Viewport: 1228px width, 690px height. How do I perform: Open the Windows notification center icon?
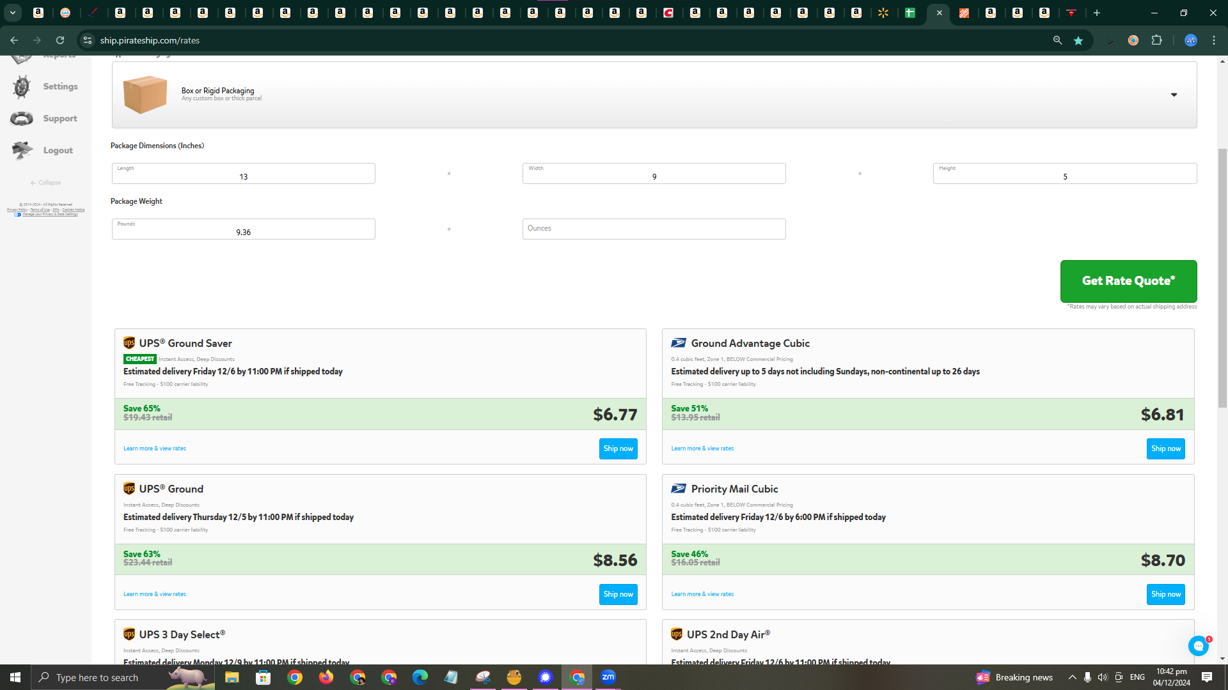[1207, 677]
